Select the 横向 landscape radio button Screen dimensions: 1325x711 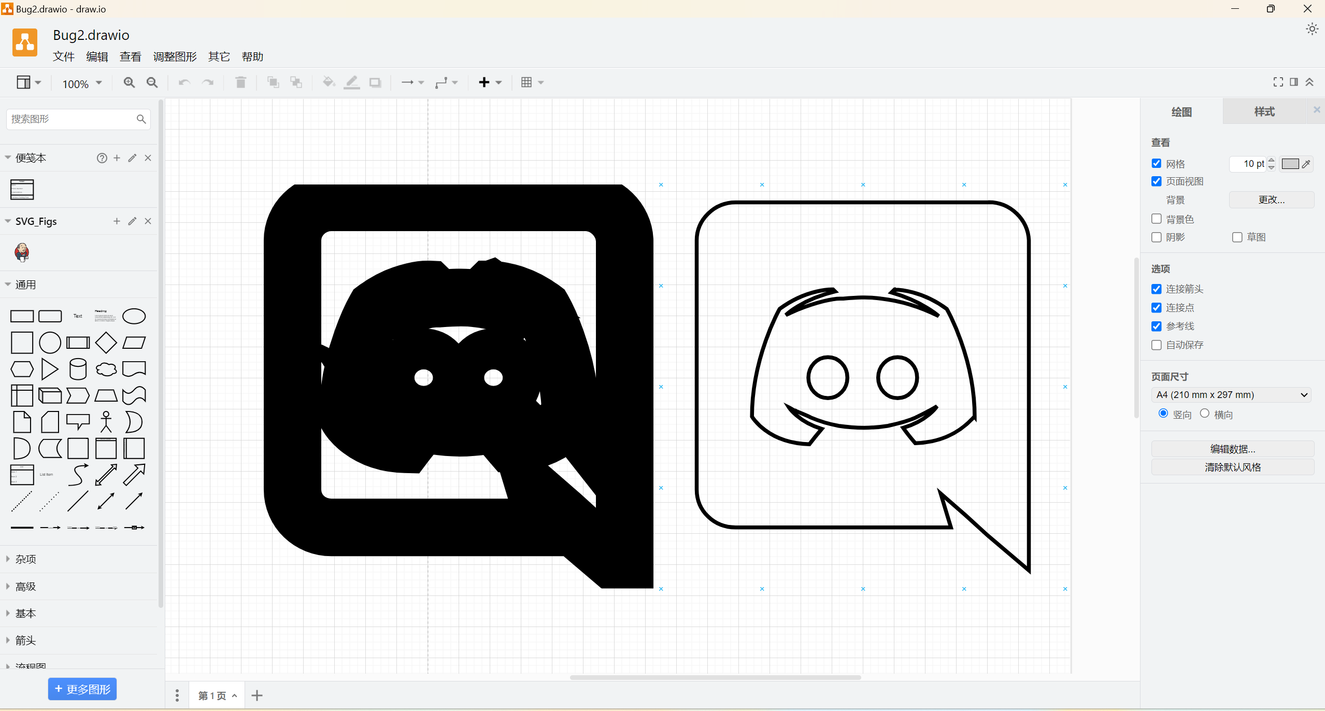(x=1205, y=414)
